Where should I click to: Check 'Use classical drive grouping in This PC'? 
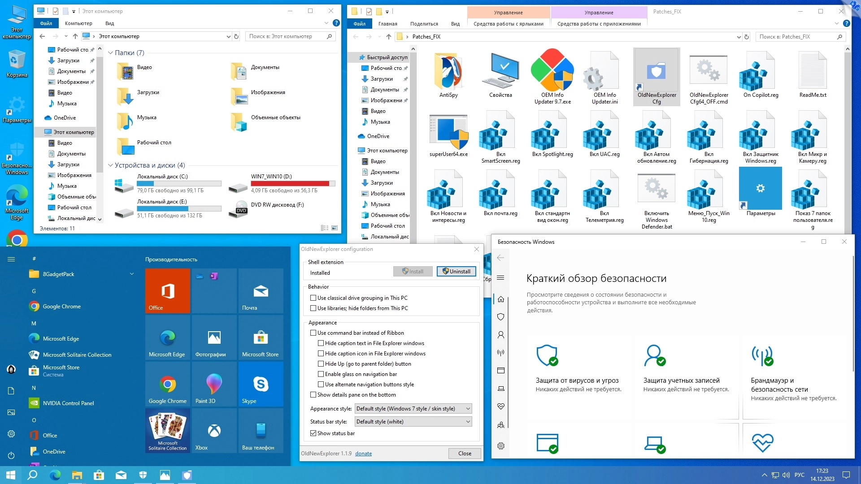[x=313, y=298]
